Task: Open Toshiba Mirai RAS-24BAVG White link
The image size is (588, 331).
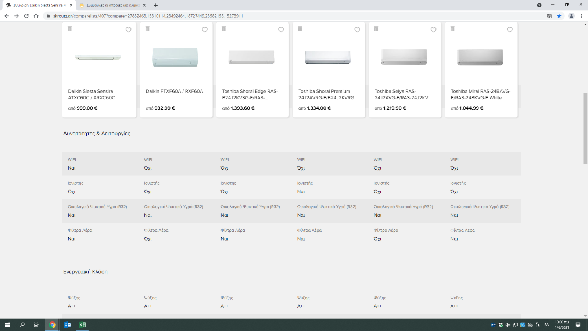Action: pyautogui.click(x=481, y=95)
